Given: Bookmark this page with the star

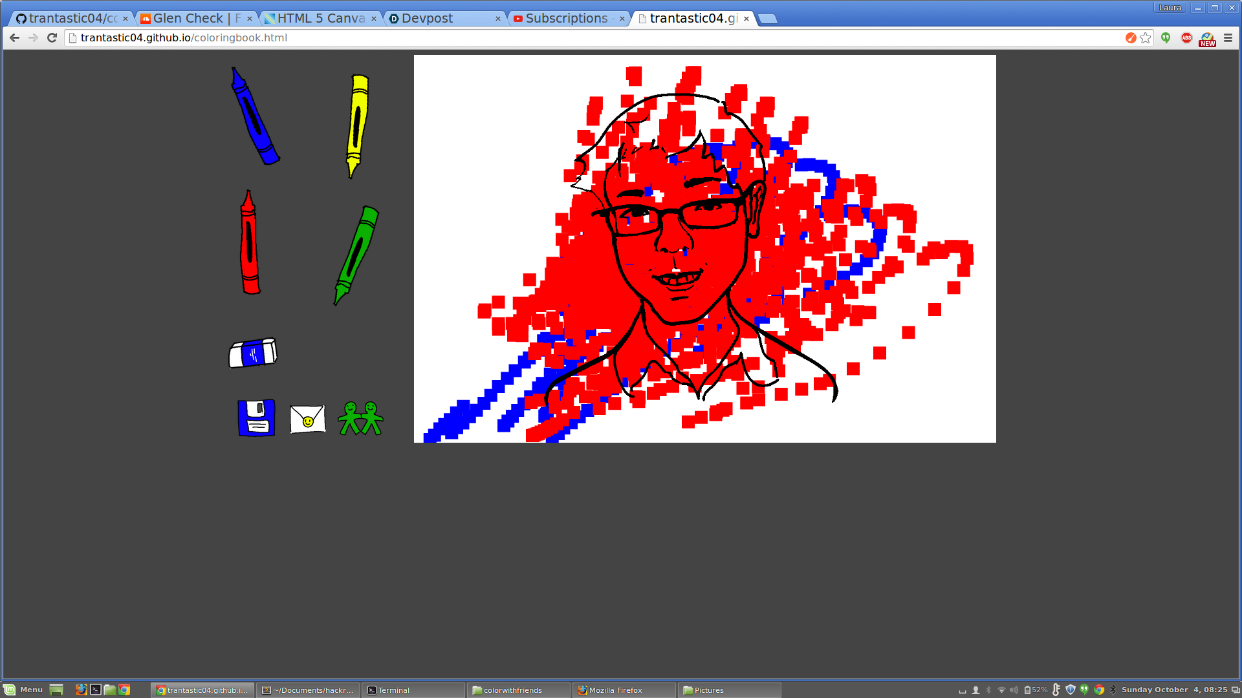Looking at the screenshot, I should (x=1146, y=38).
